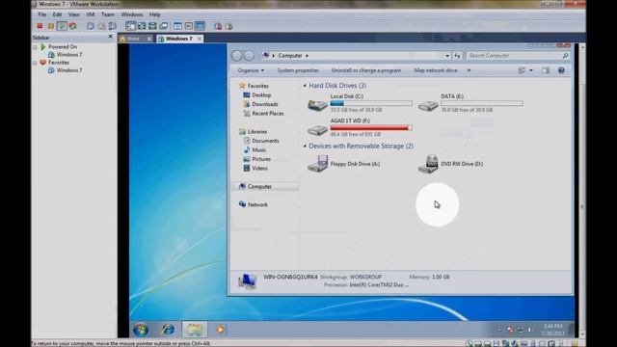
Task: Open the view options dropdown arrow
Action: point(531,70)
